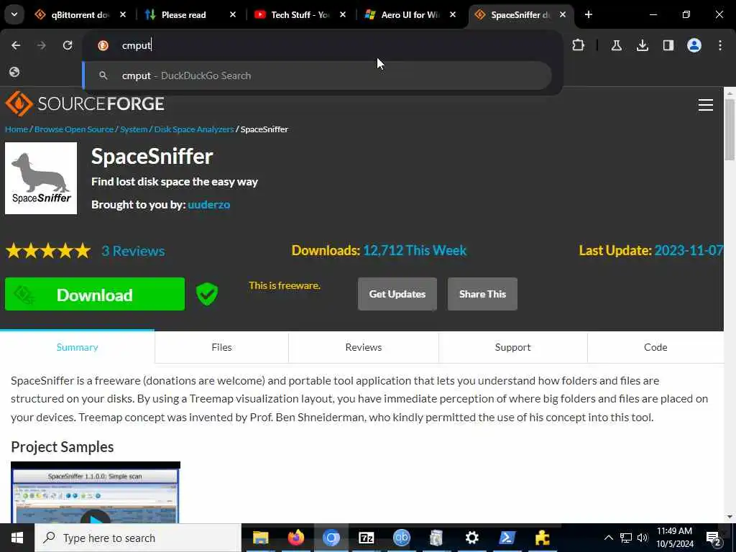This screenshot has width=736, height=552.
Task: Open the Chrome Labs flask icon
Action: tap(616, 45)
